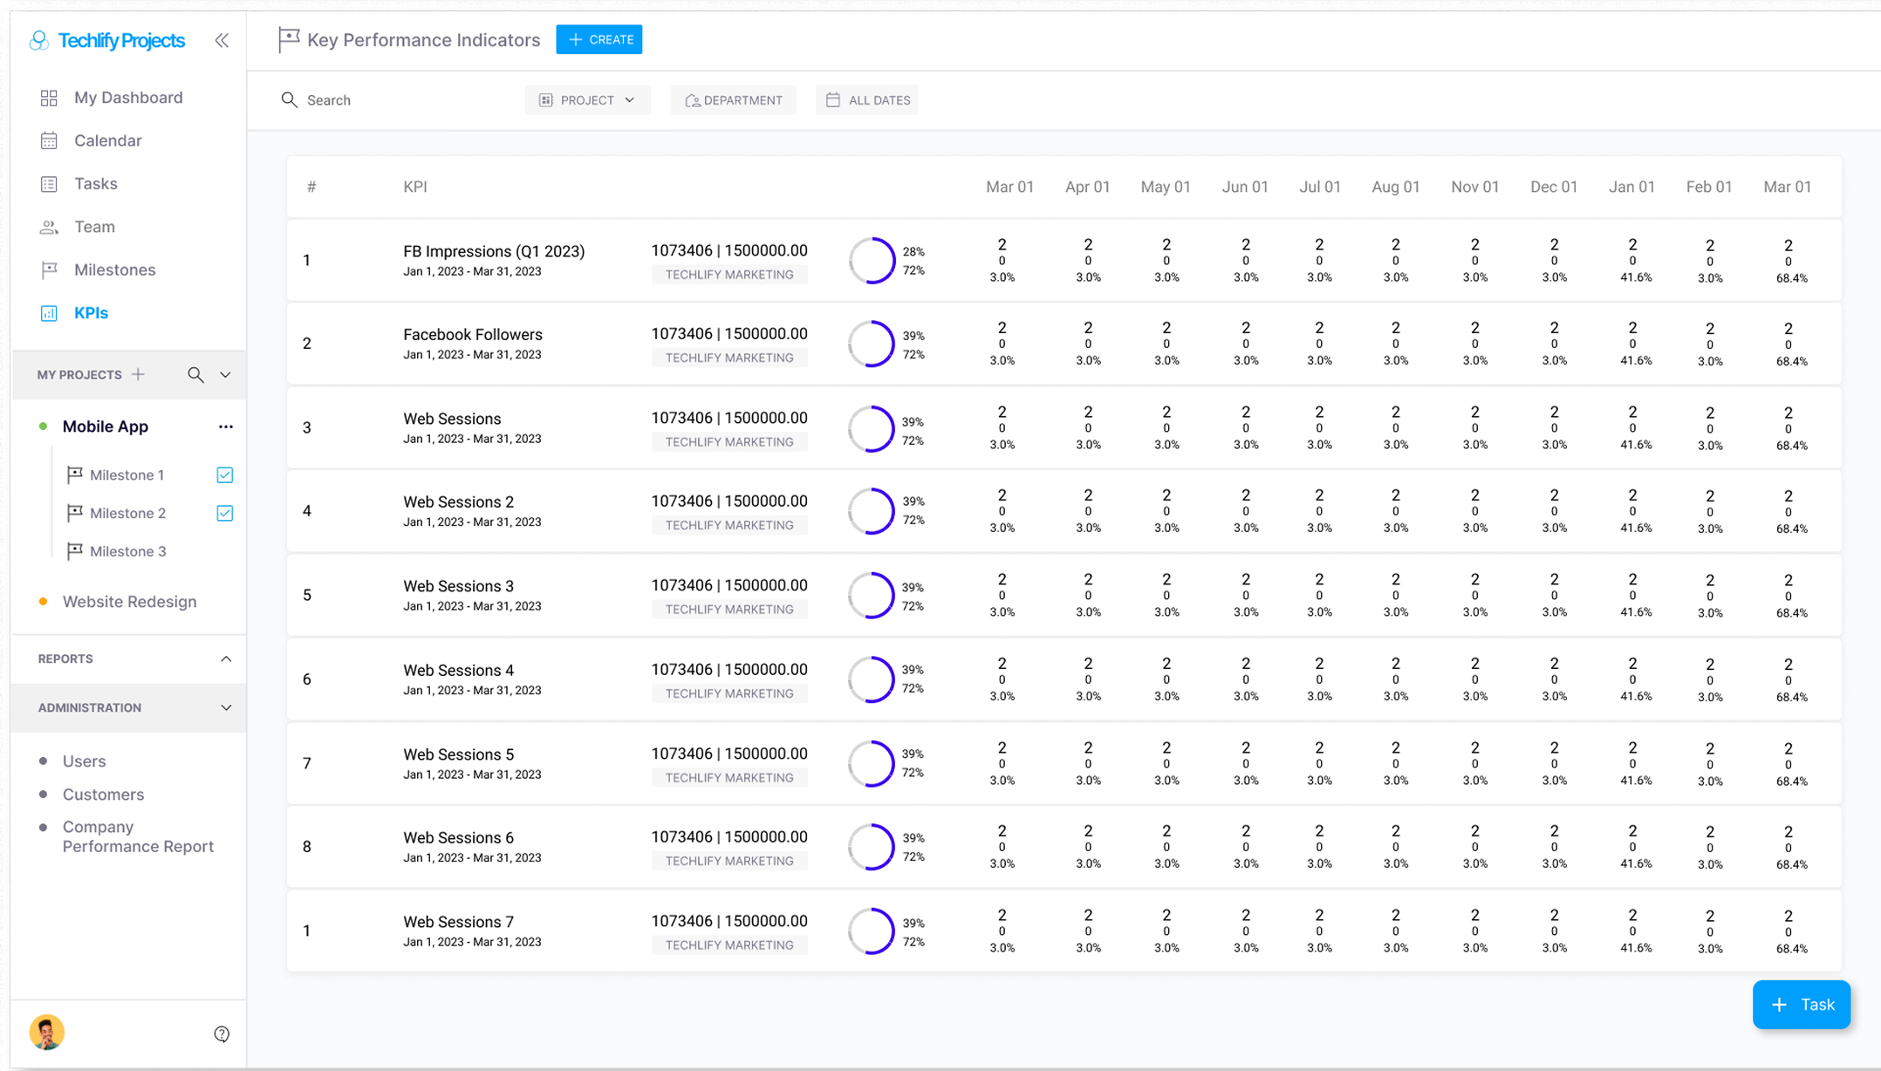Search projects using magnifier icon
Image resolution: width=1881 pixels, height=1071 pixels.
(195, 375)
